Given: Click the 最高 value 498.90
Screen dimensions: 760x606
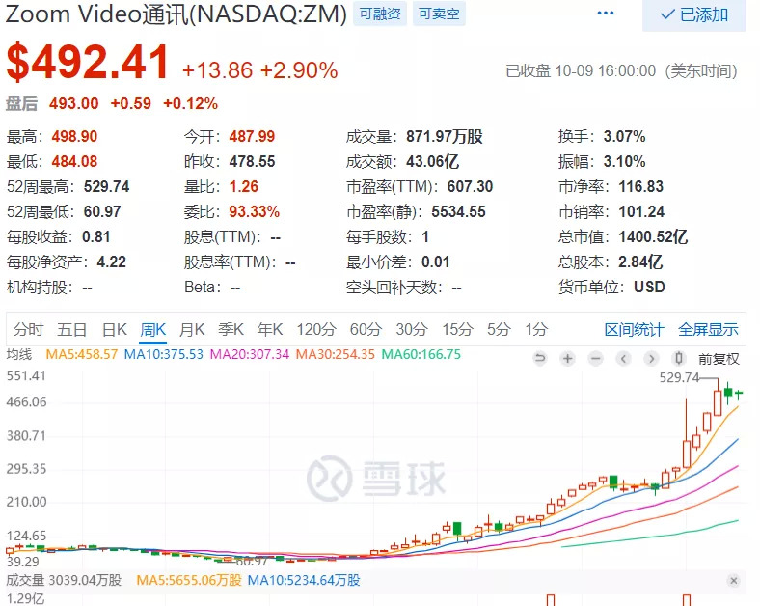Looking at the screenshot, I should tap(74, 137).
